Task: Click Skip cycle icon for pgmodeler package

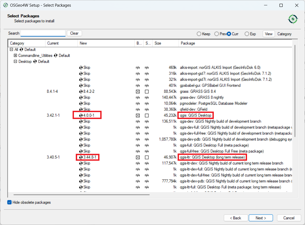Action: (x=81, y=103)
